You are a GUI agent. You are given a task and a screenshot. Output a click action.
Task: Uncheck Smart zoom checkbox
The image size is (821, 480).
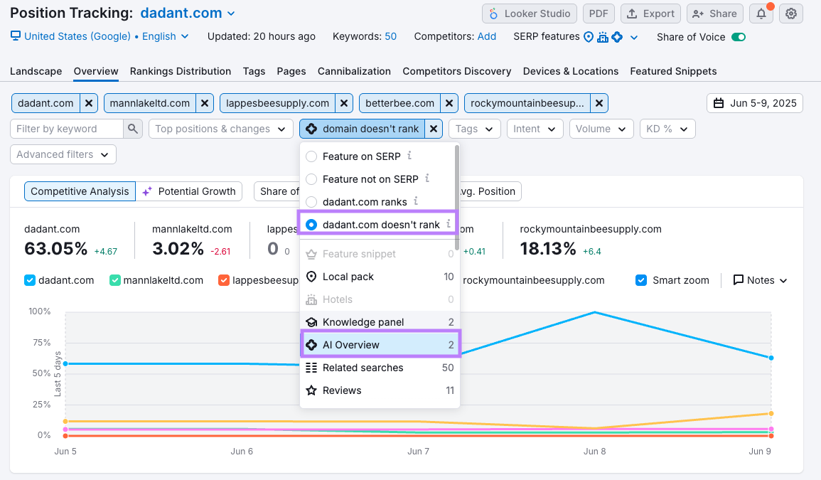point(641,280)
